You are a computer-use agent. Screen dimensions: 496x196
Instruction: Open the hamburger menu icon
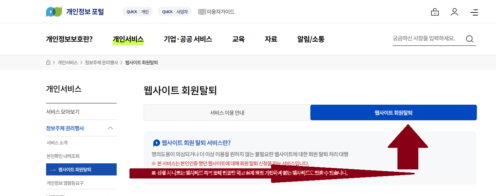coord(474,11)
